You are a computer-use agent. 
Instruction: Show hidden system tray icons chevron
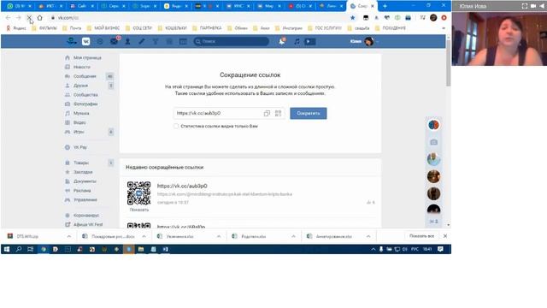[373, 249]
